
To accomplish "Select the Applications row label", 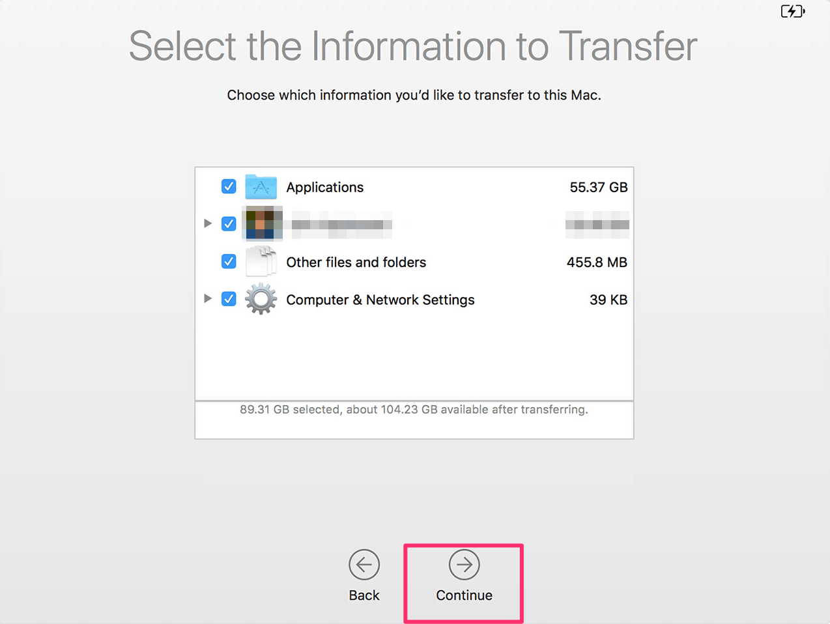I will 325,188.
